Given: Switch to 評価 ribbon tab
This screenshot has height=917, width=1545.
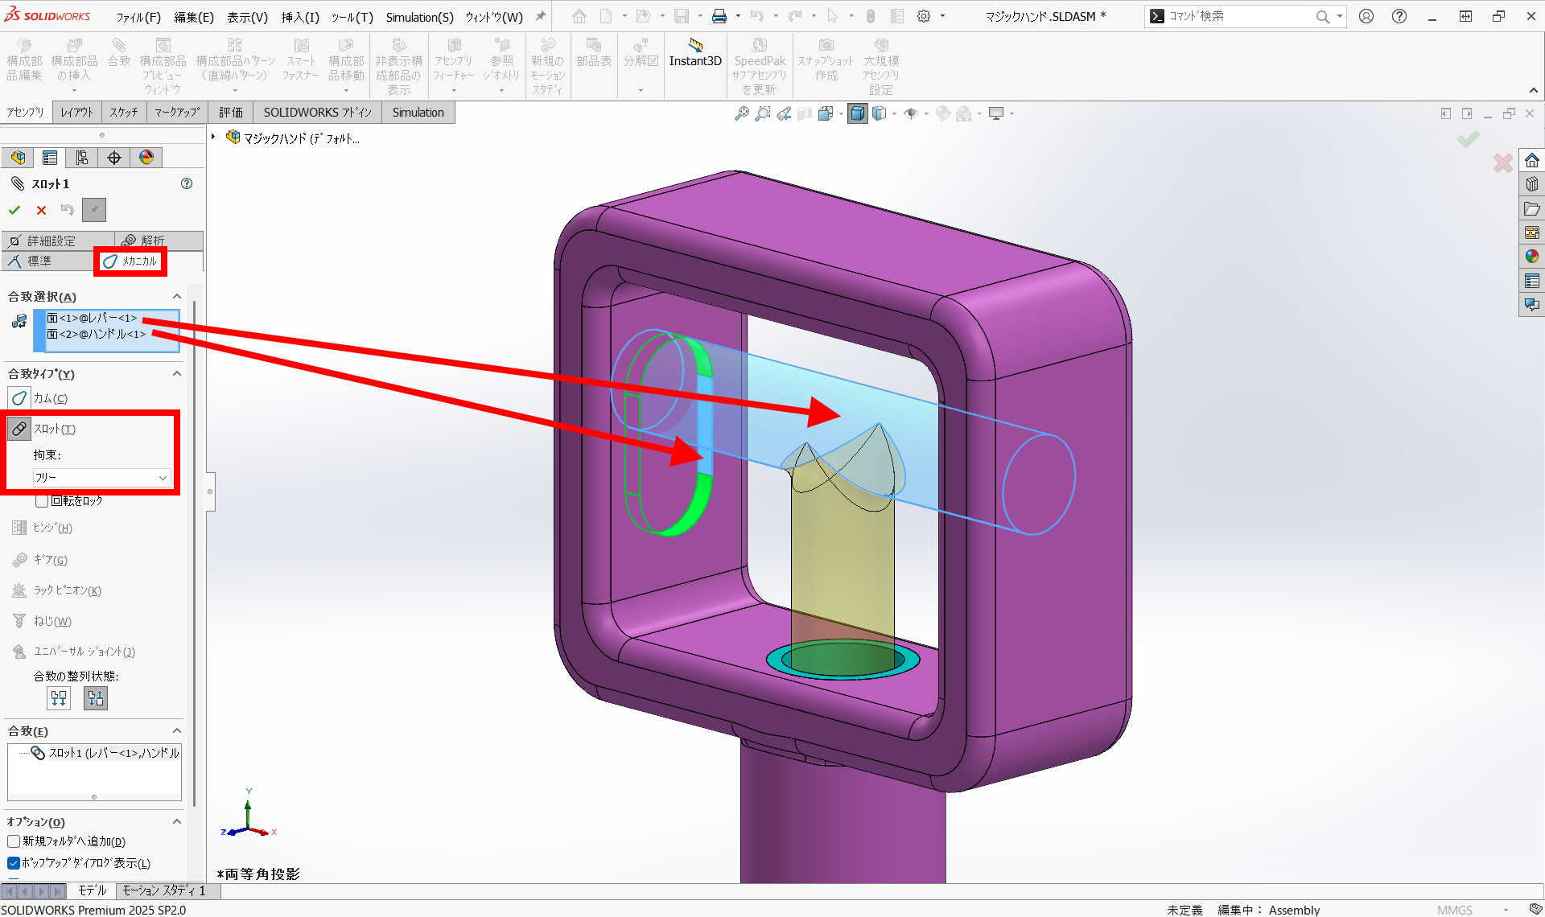Looking at the screenshot, I should point(231,113).
